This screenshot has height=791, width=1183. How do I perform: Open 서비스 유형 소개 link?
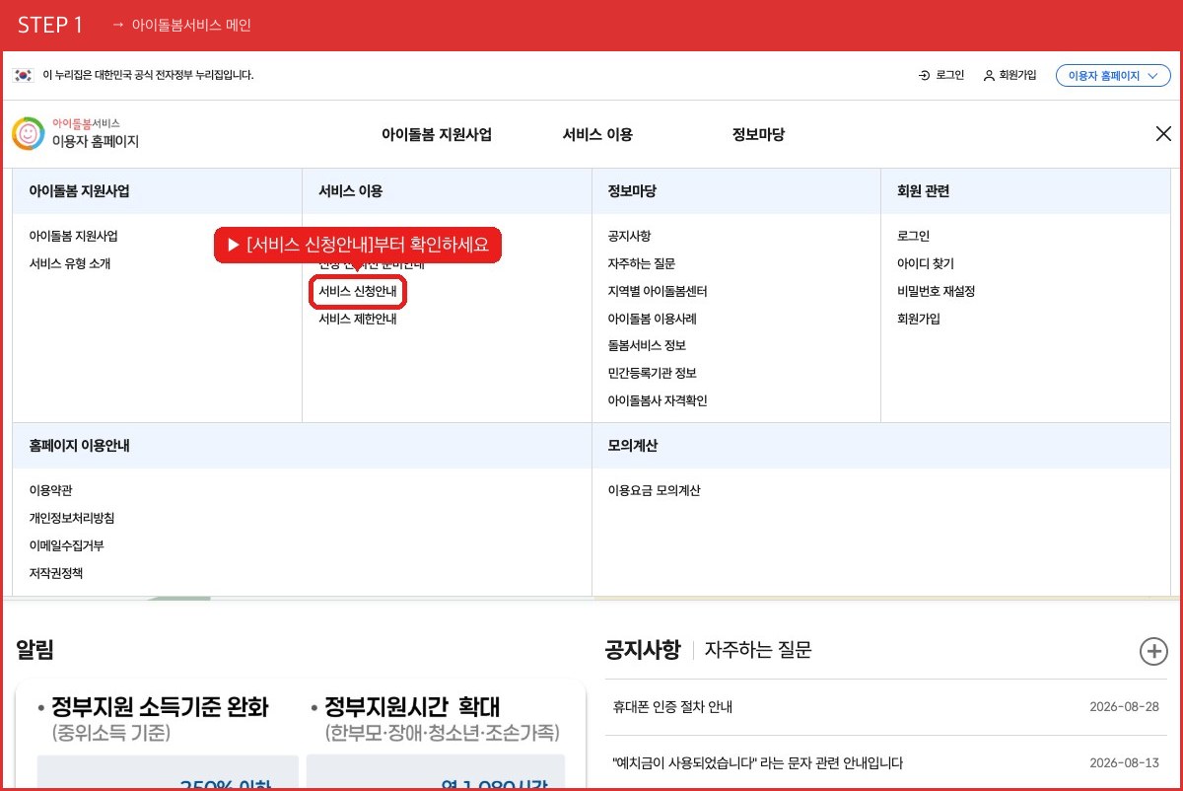(70, 264)
